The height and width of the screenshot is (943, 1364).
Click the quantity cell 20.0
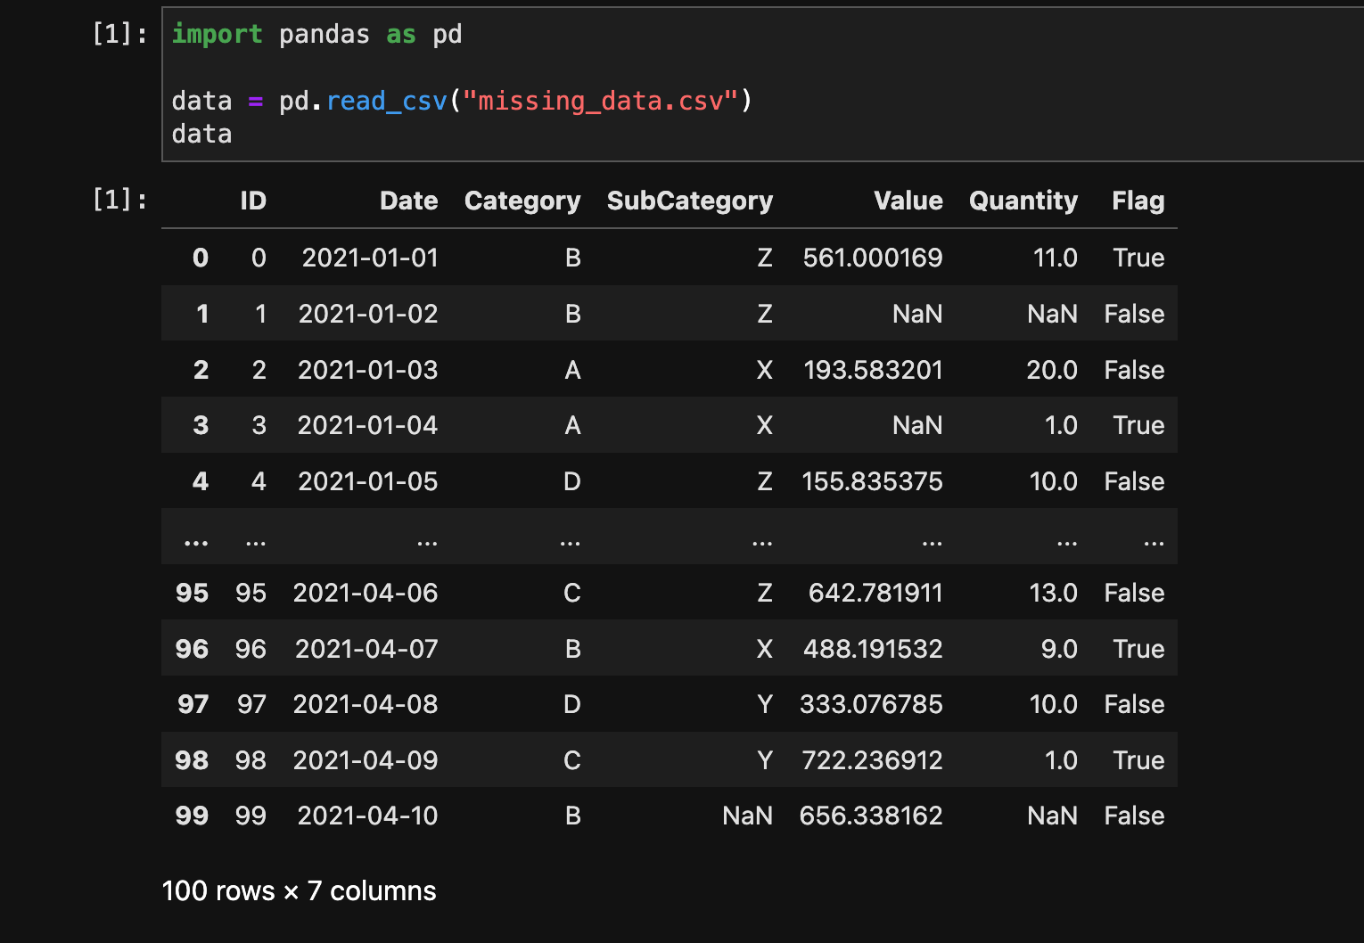(x=1052, y=370)
